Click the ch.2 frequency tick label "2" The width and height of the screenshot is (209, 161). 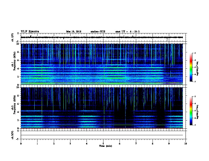tap(18, 120)
